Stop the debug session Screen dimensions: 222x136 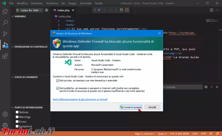[x=127, y=10]
